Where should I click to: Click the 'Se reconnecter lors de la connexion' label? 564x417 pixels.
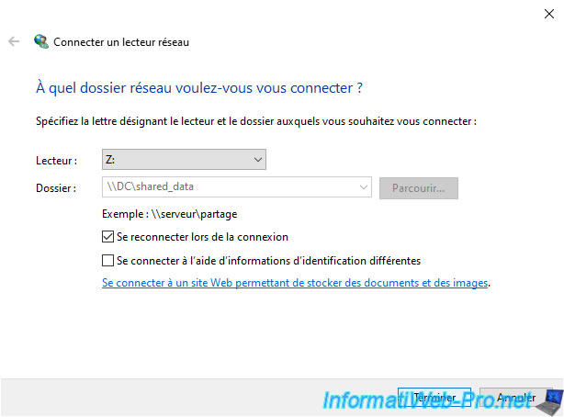tap(202, 237)
